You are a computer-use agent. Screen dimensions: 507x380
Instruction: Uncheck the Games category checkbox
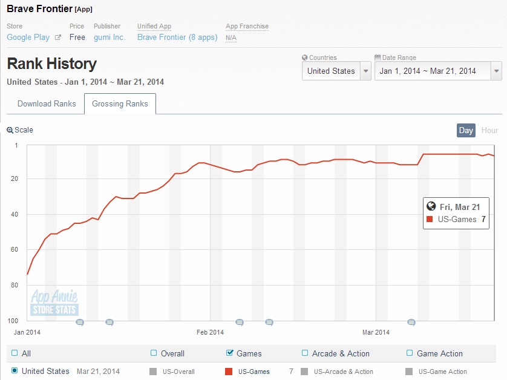[x=229, y=353]
